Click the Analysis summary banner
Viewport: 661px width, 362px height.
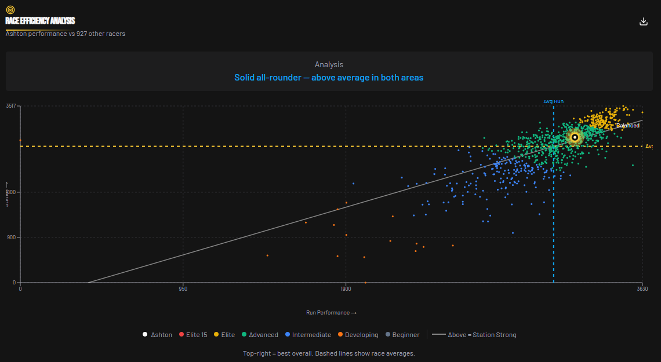(x=329, y=71)
